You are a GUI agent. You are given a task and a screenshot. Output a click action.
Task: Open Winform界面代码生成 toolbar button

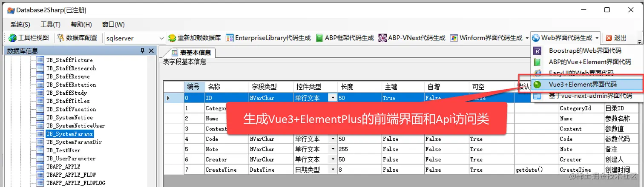pos(486,38)
